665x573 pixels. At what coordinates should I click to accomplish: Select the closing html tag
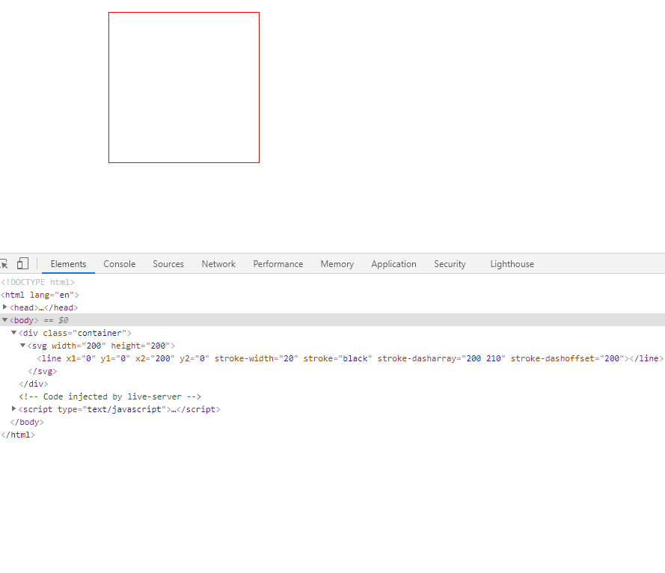[18, 435]
